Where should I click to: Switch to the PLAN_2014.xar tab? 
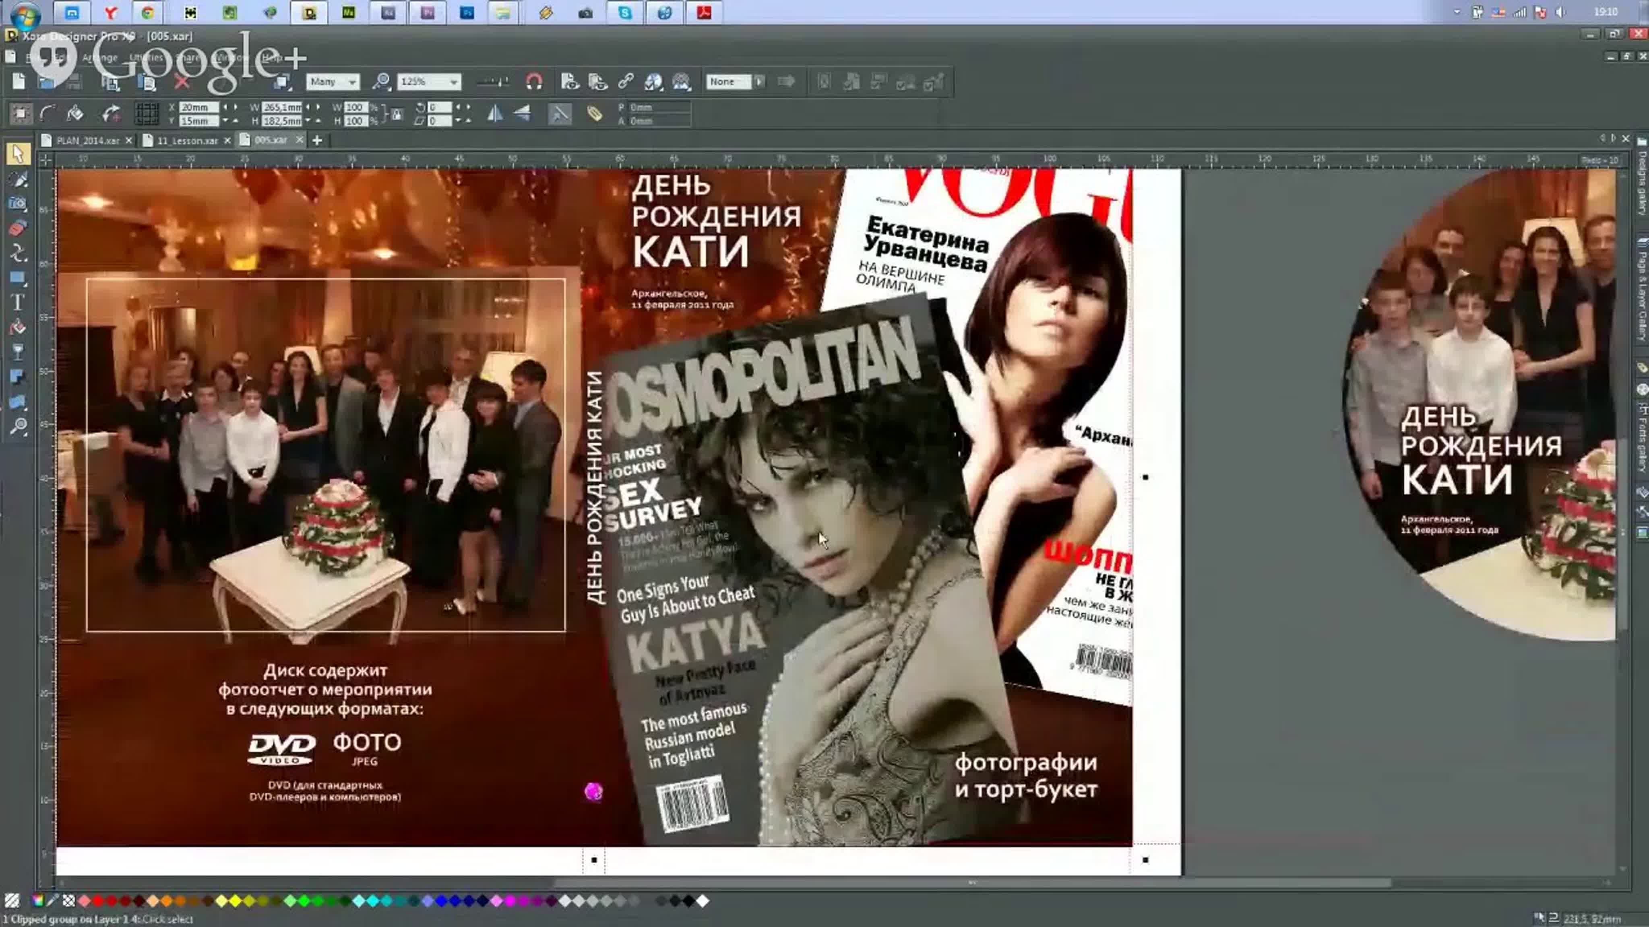click(88, 140)
